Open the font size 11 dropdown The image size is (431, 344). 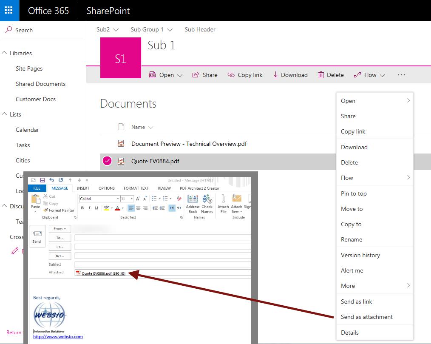(x=132, y=199)
